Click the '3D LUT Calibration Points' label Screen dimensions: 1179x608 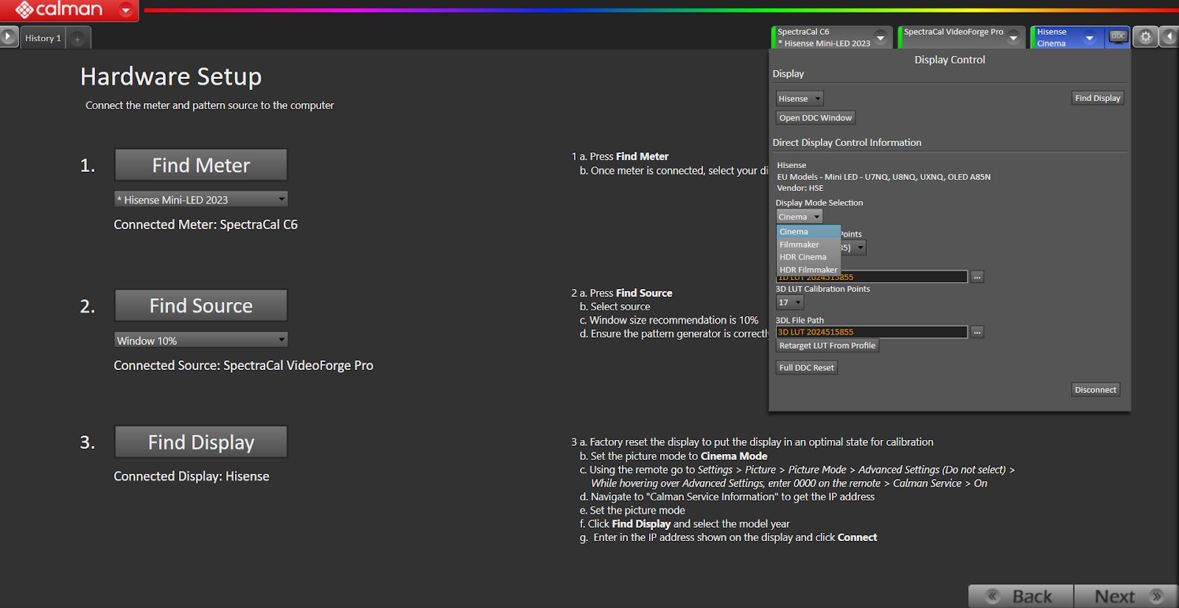point(822,289)
